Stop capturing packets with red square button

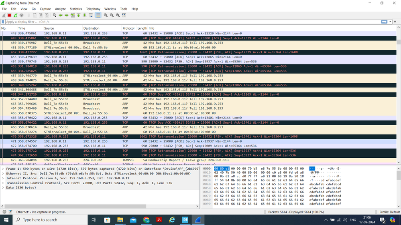coord(9,15)
